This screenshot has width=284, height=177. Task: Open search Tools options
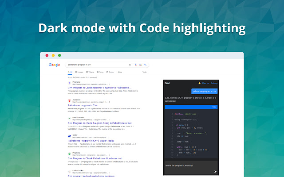pos(144,72)
